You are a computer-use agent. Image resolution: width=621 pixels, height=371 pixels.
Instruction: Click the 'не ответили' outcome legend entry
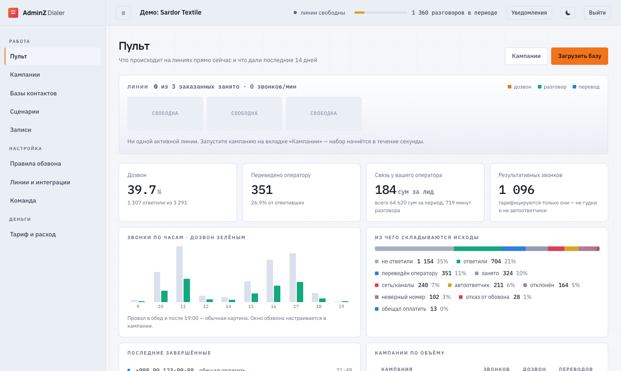411,261
